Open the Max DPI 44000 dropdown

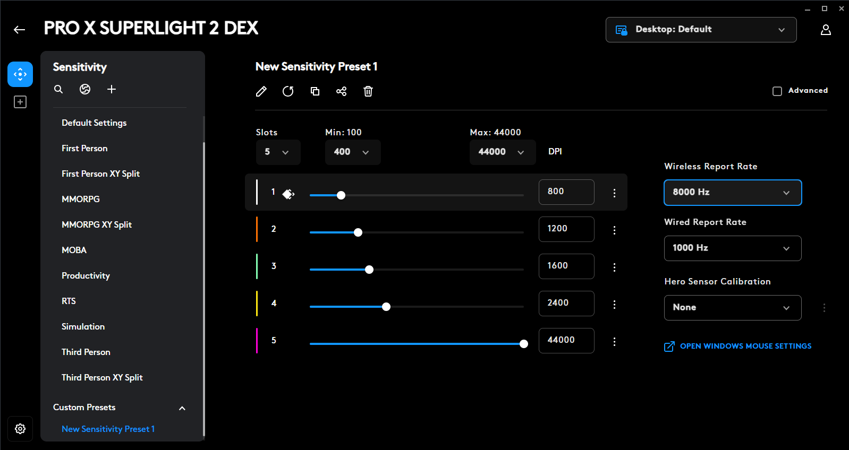[503, 152]
